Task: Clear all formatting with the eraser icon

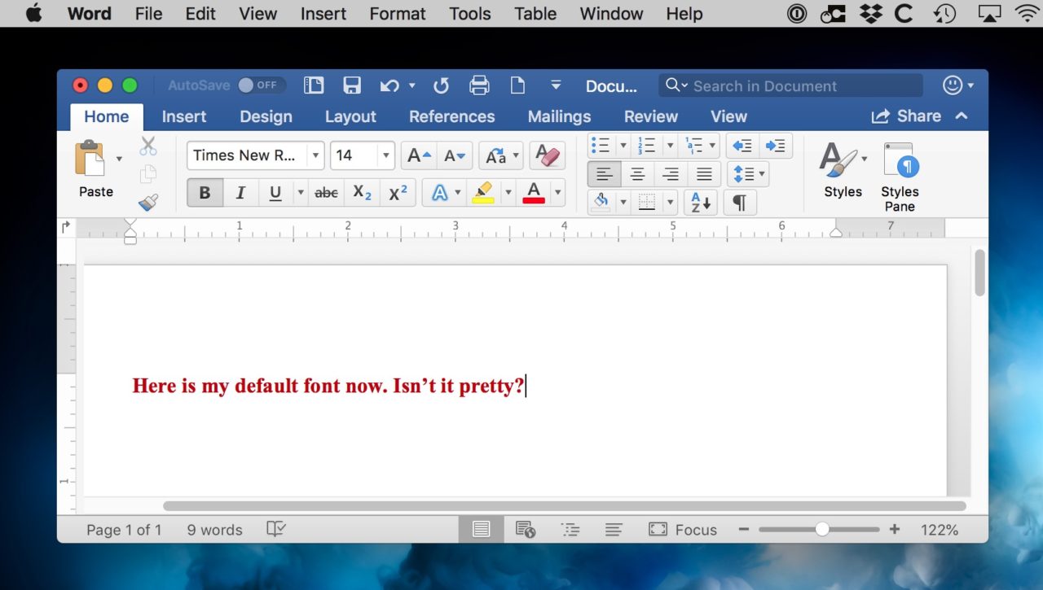Action: coord(548,155)
